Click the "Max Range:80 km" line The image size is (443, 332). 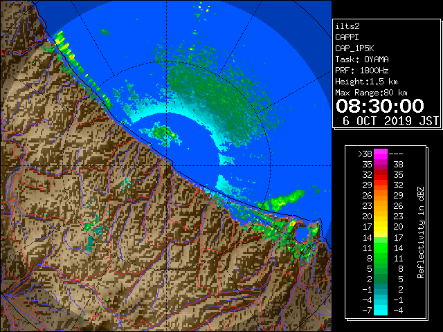371,93
